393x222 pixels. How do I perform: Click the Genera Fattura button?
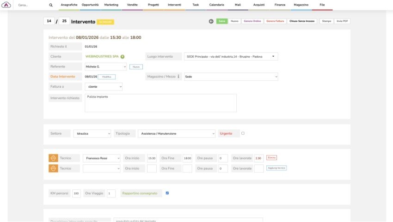tap(275, 21)
